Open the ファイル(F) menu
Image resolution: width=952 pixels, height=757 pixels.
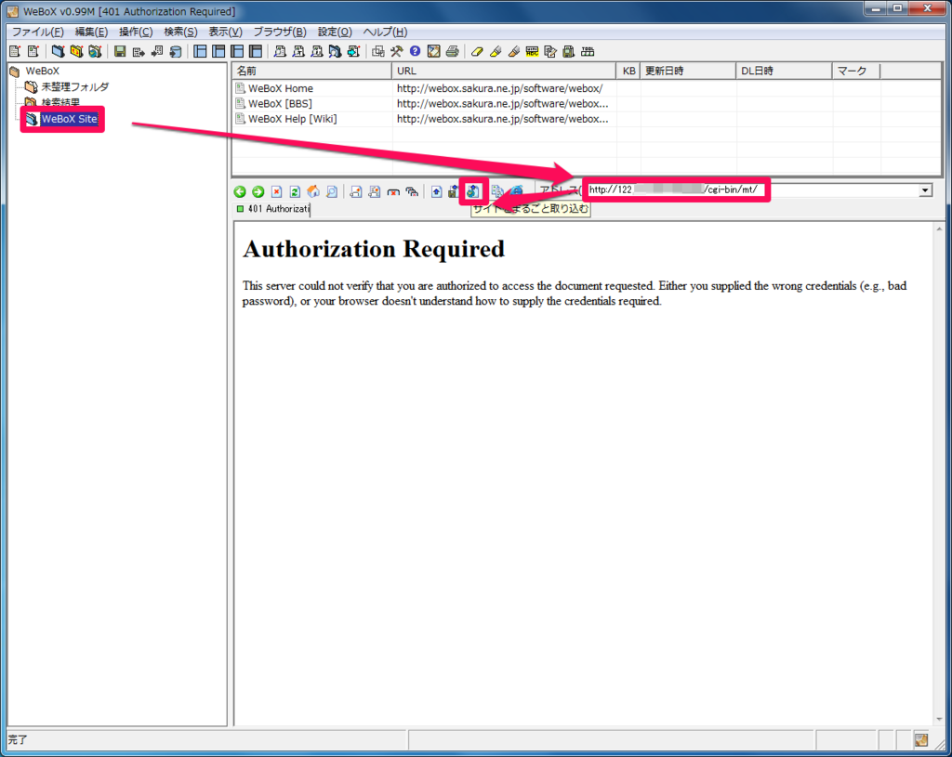37,32
